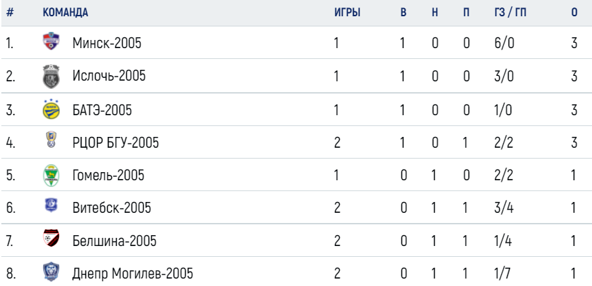Click the Ислочь-2005 team crest
The width and height of the screenshot is (592, 286).
[51, 76]
